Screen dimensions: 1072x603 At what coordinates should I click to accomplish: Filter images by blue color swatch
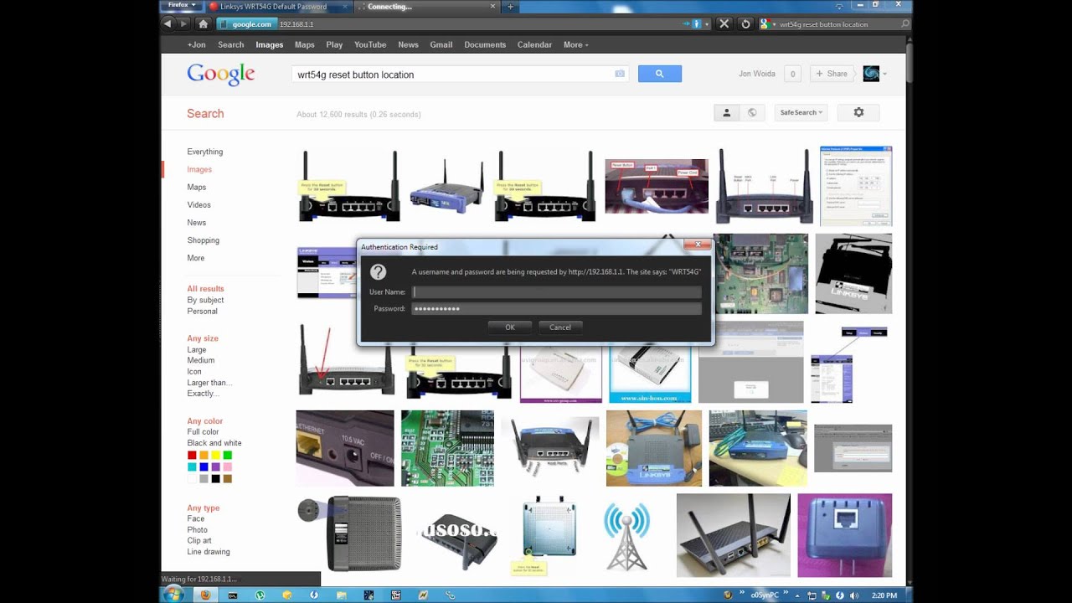tap(204, 466)
